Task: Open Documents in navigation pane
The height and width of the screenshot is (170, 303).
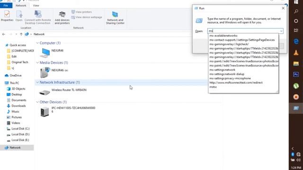Action: tap(17, 100)
